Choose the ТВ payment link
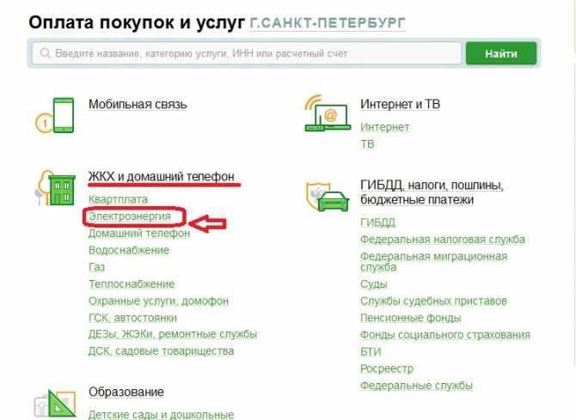This screenshot has width=576, height=420. (367, 144)
